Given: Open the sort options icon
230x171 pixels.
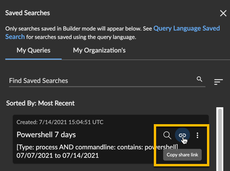Looking at the screenshot, I should (x=218, y=82).
